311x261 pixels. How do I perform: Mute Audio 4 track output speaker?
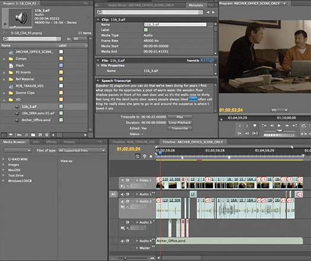click(123, 241)
